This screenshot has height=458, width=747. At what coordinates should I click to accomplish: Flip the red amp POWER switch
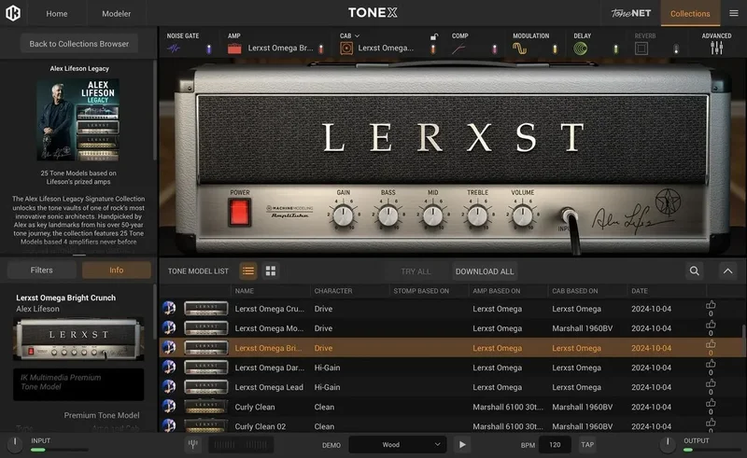[239, 212]
